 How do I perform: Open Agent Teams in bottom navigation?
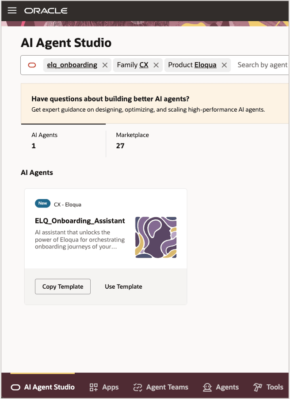pos(161,387)
